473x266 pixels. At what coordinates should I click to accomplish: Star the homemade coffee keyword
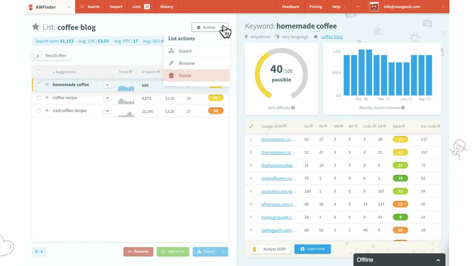coord(47,85)
